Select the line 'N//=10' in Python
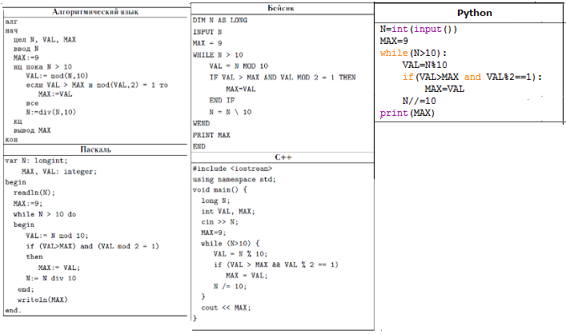The width and height of the screenshot is (566, 334). click(419, 101)
